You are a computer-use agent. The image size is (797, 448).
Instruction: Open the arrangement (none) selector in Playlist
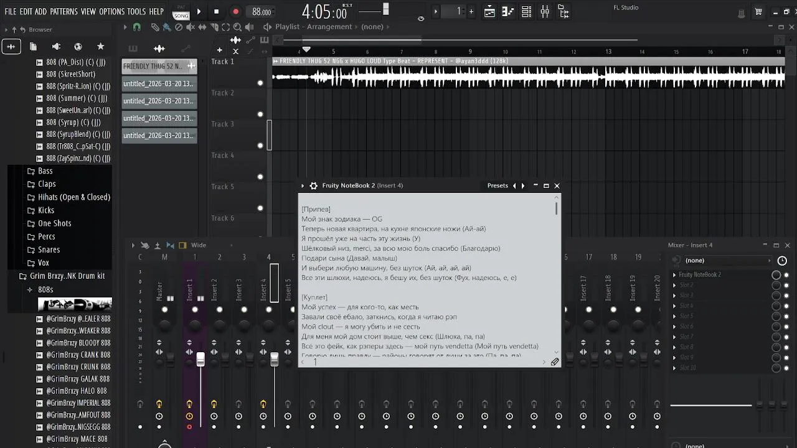(x=372, y=27)
